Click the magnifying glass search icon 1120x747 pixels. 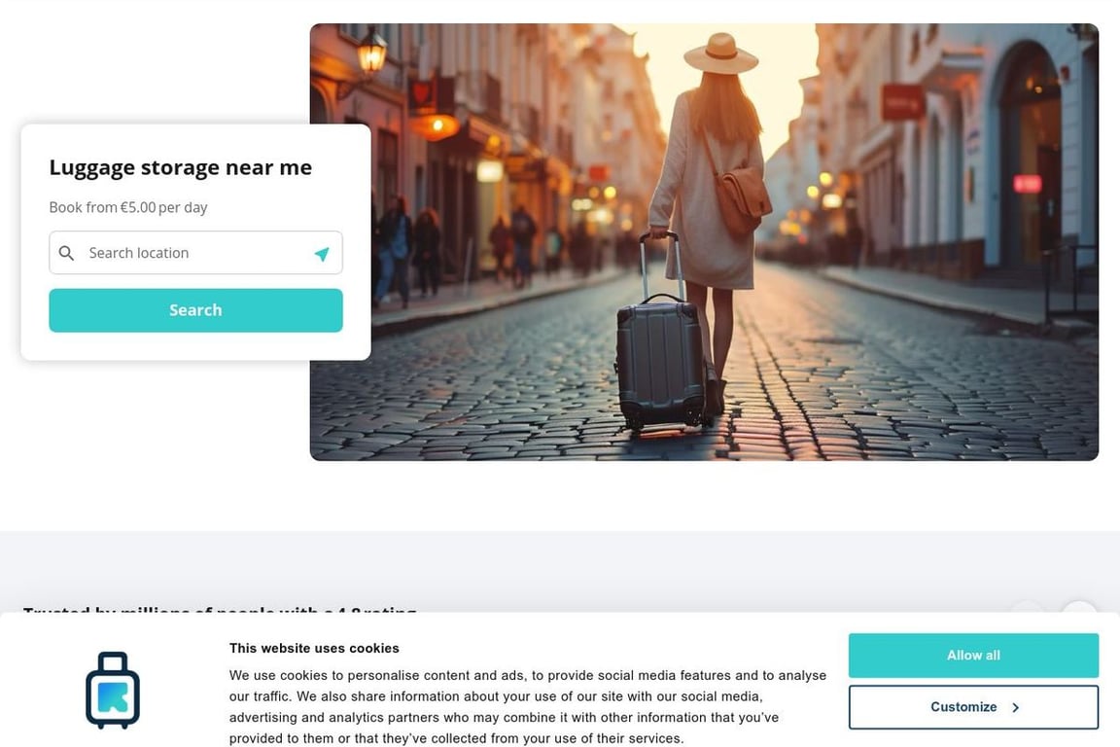coord(66,253)
